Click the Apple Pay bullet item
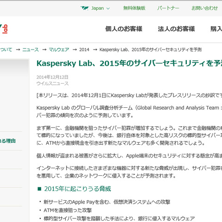Screen dimensions: 222x222 [107, 202]
